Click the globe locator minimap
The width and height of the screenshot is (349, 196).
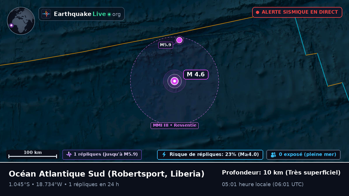21,21
